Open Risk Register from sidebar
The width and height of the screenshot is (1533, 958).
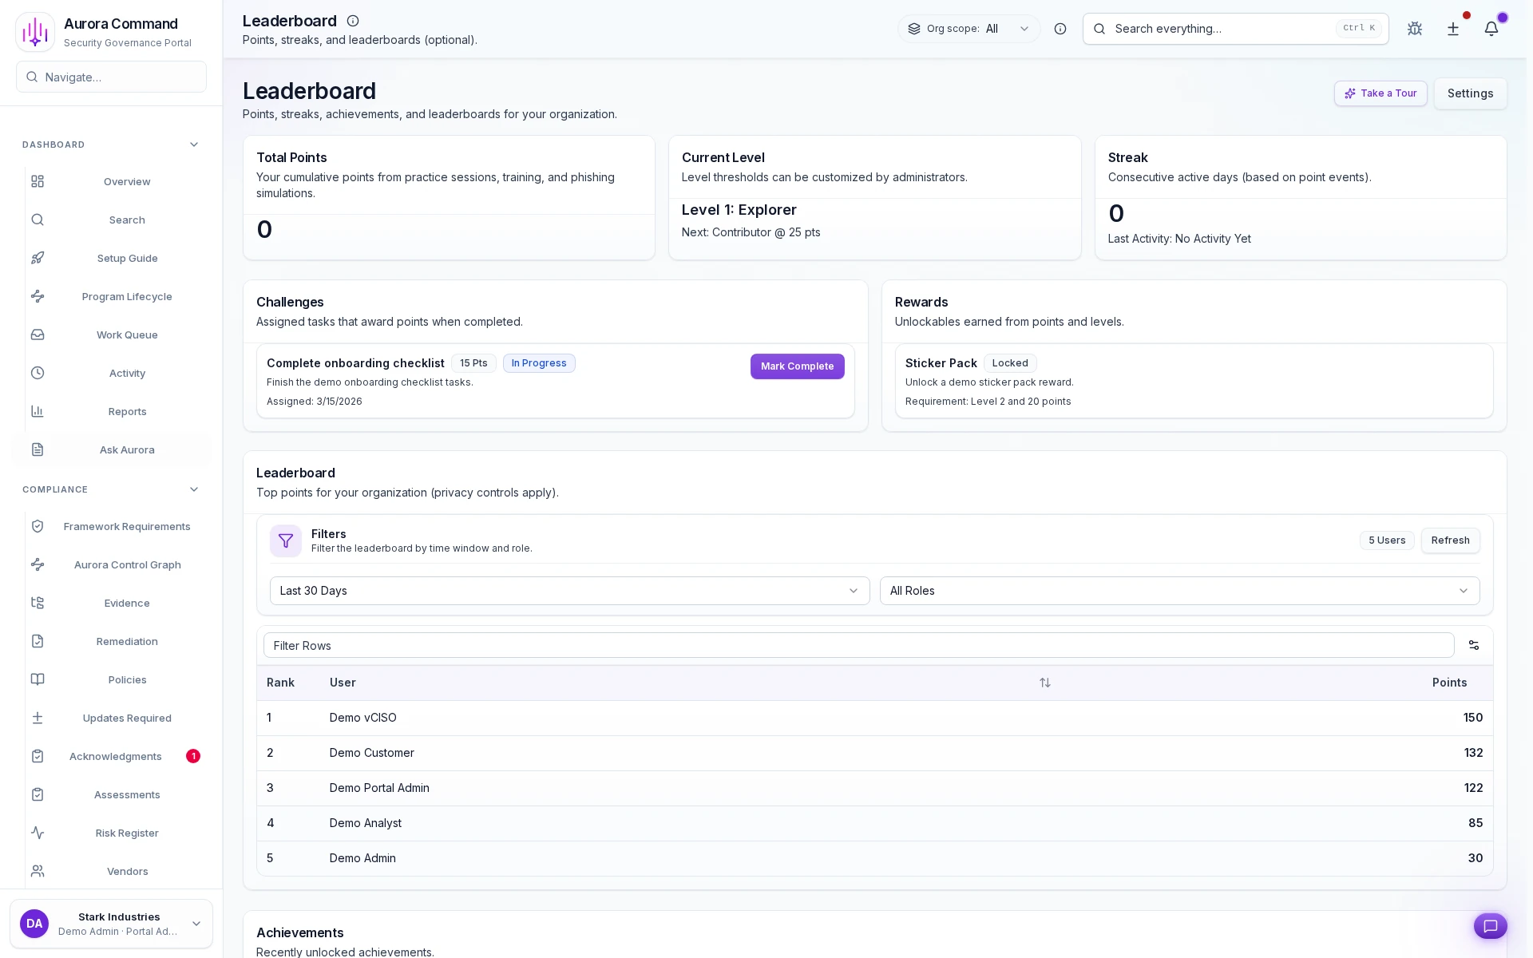pos(127,833)
